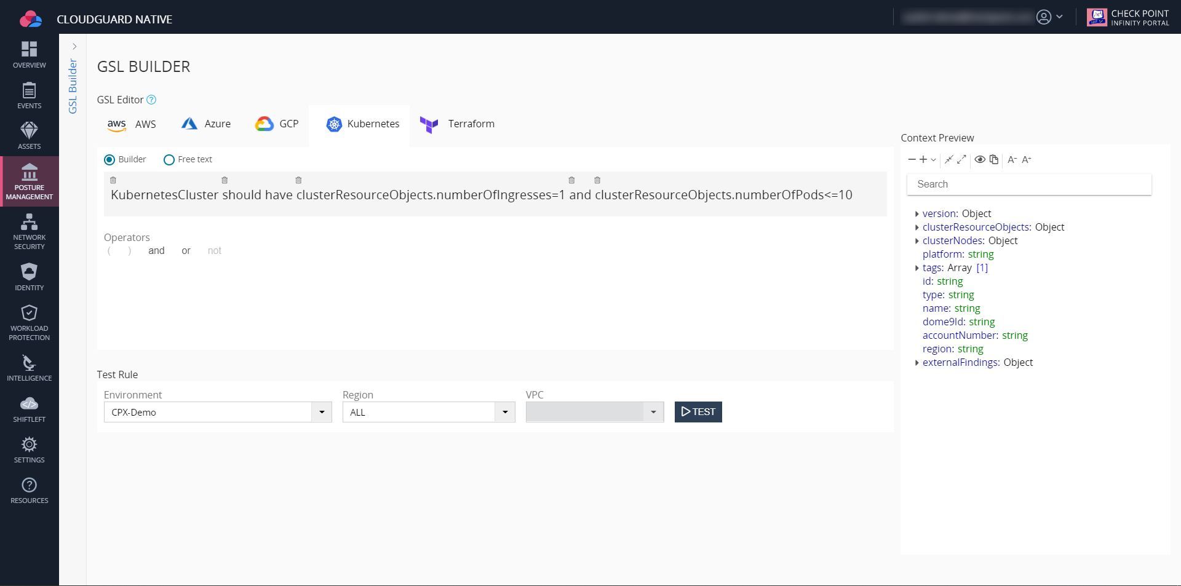Select the Free text radio button

[x=169, y=160]
